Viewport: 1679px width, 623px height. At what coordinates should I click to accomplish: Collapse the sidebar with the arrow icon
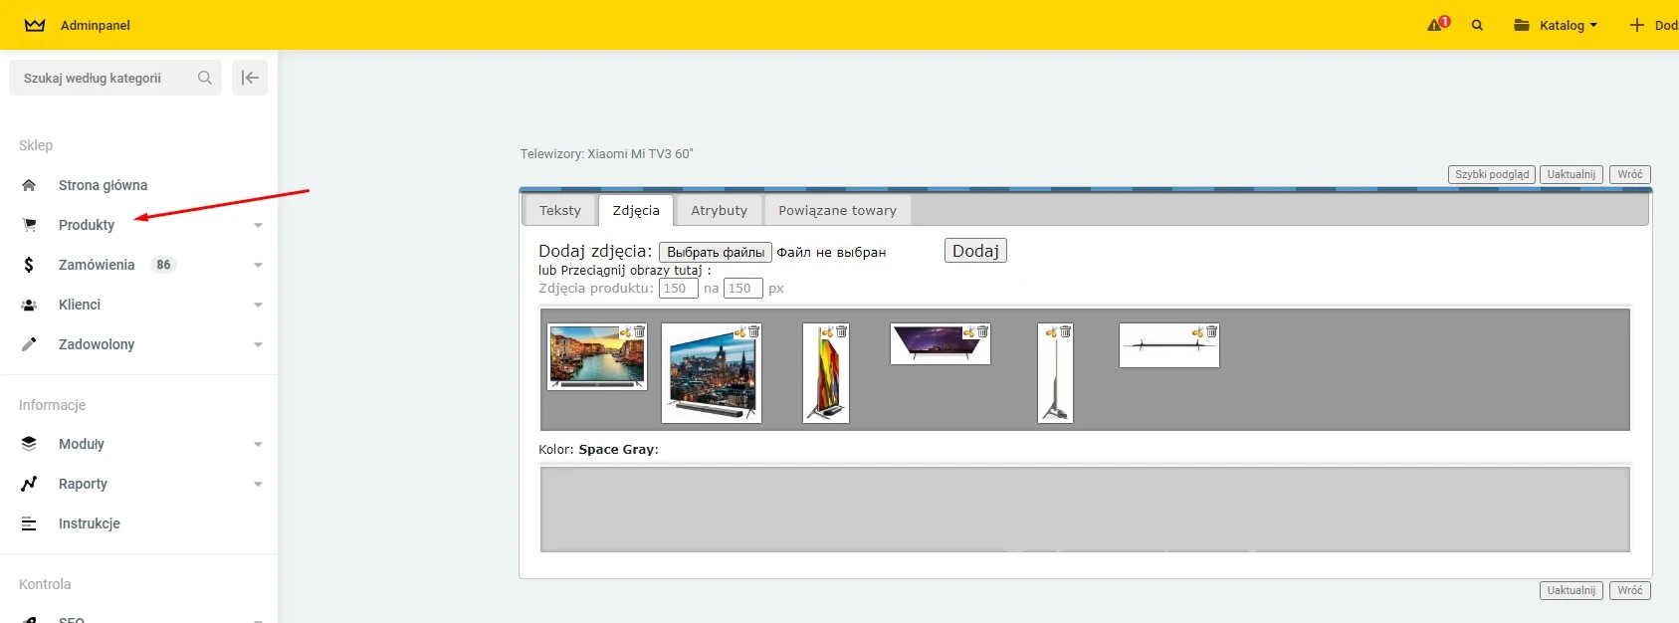point(250,78)
